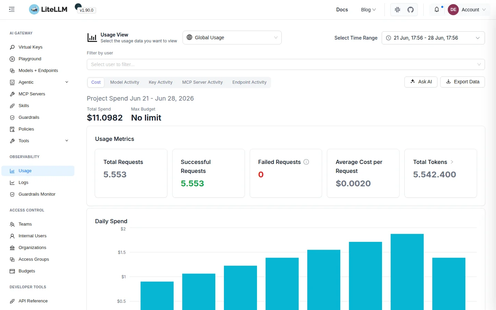Click the Successful Requests 5.553 value
The width and height of the screenshot is (496, 310).
(x=193, y=184)
